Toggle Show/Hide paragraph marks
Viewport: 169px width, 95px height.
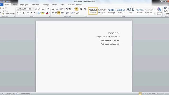[x=85, y=9]
